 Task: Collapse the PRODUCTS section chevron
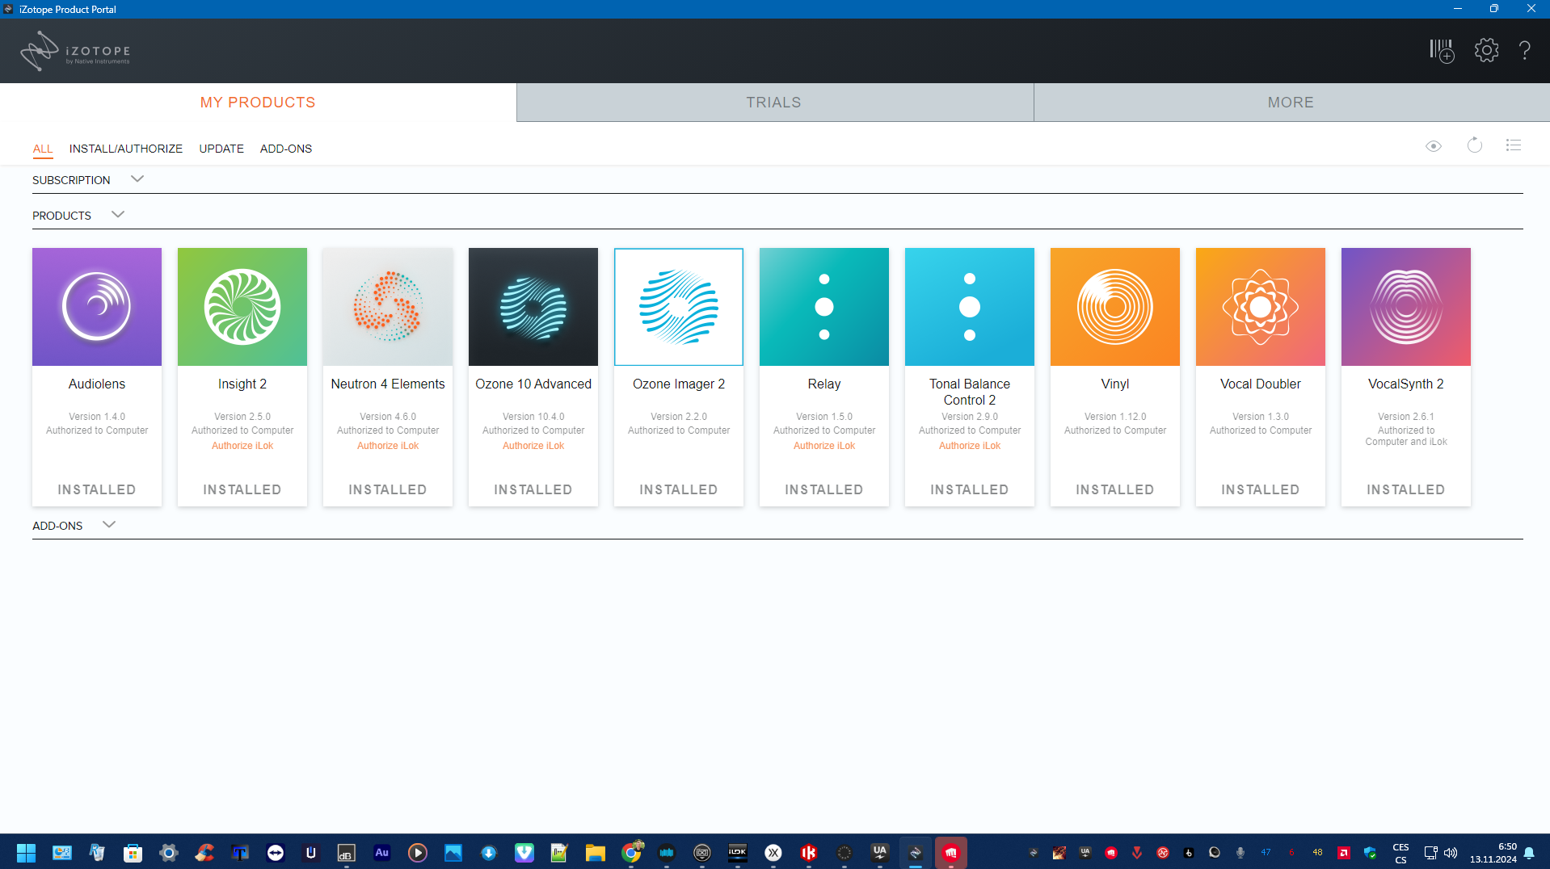(118, 215)
